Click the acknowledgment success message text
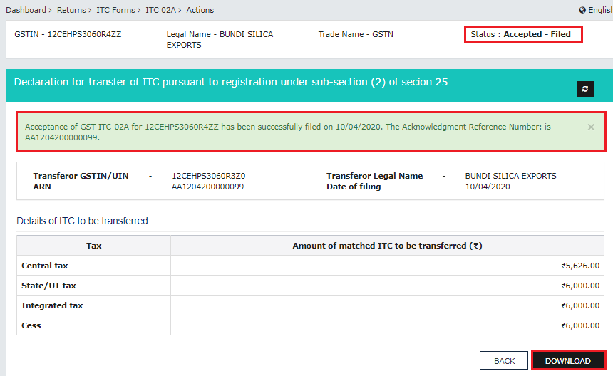The image size is (613, 376). click(x=288, y=132)
